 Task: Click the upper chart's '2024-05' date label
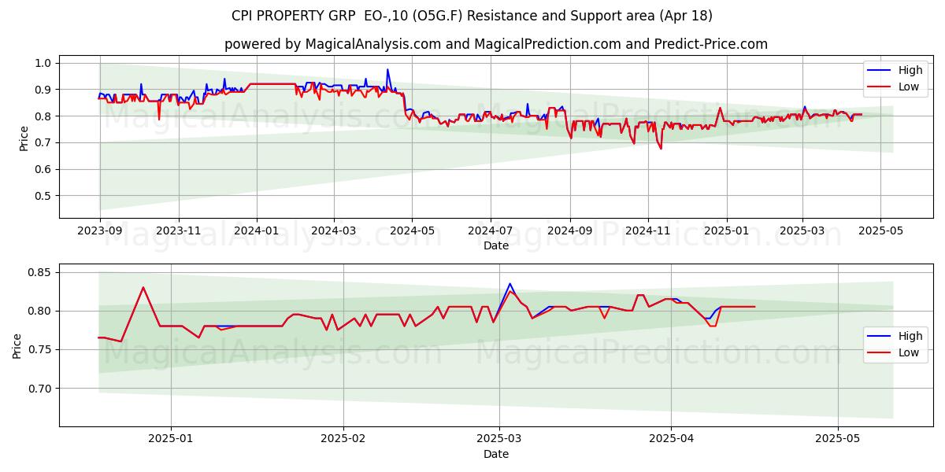[413, 231]
